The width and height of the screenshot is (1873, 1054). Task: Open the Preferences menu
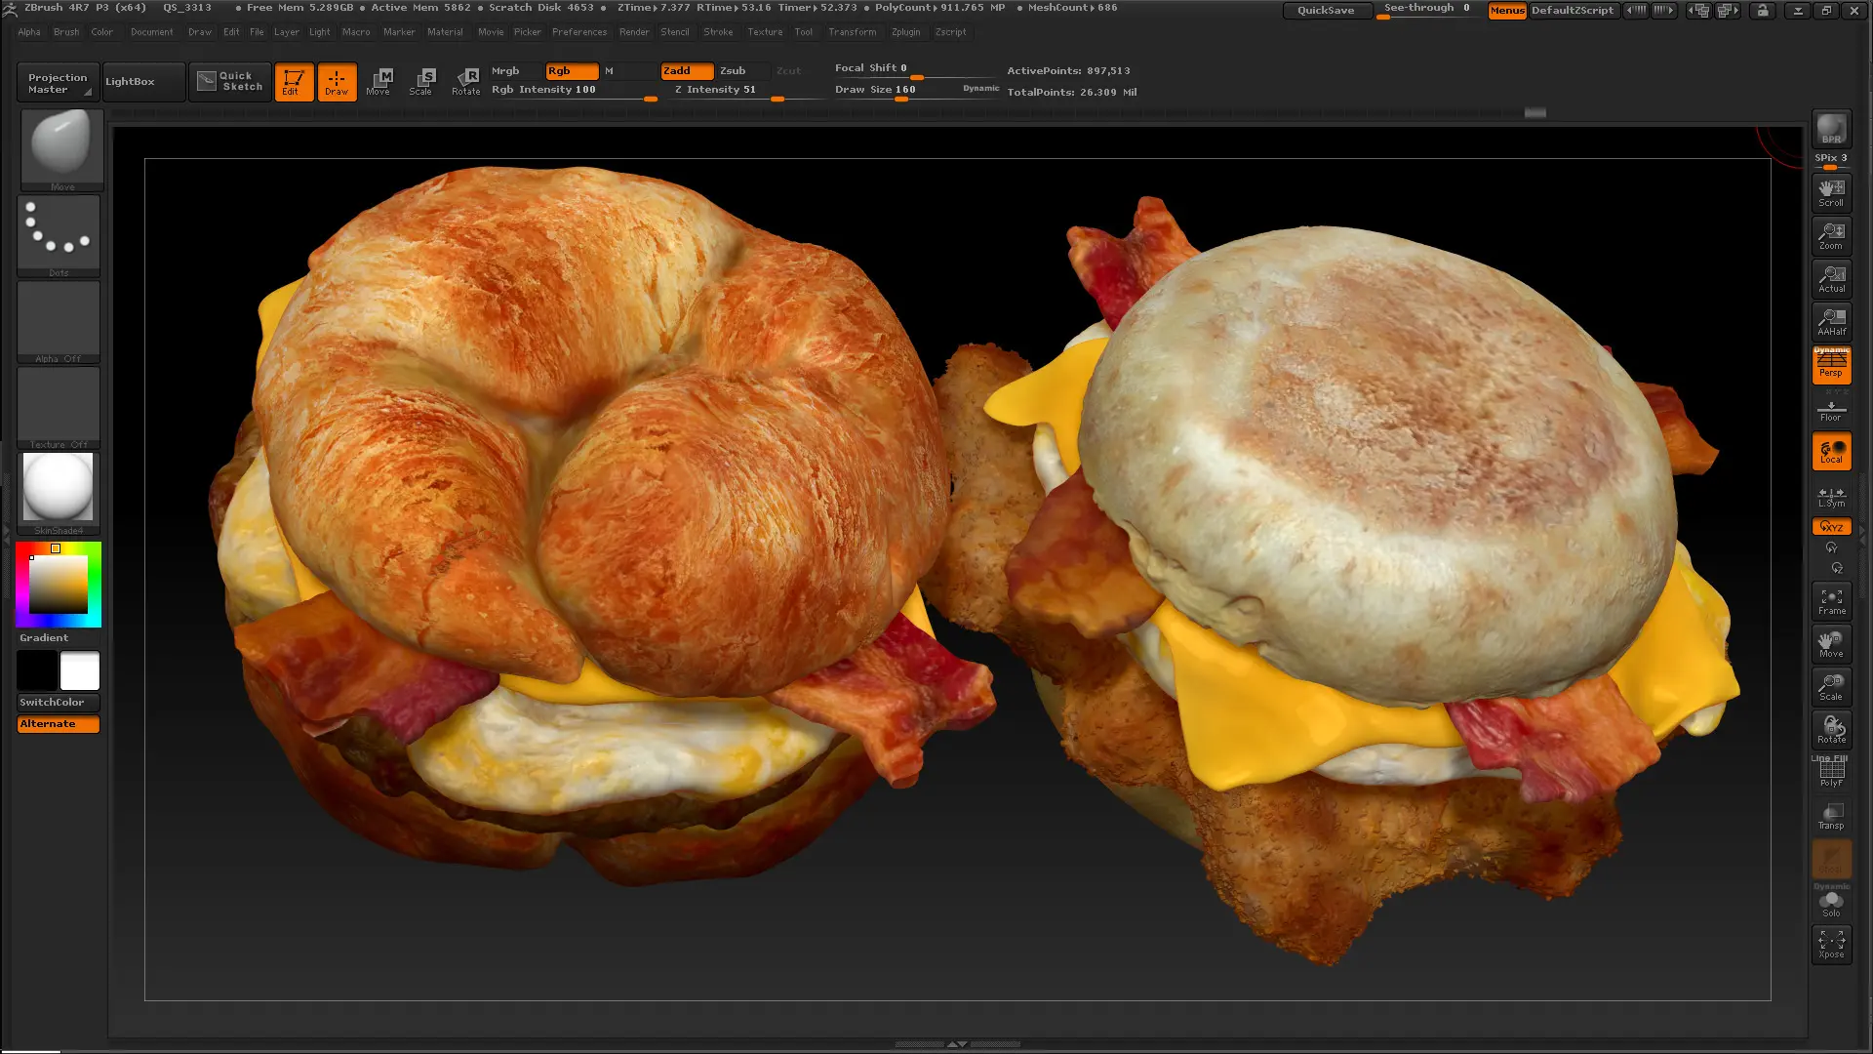[579, 32]
